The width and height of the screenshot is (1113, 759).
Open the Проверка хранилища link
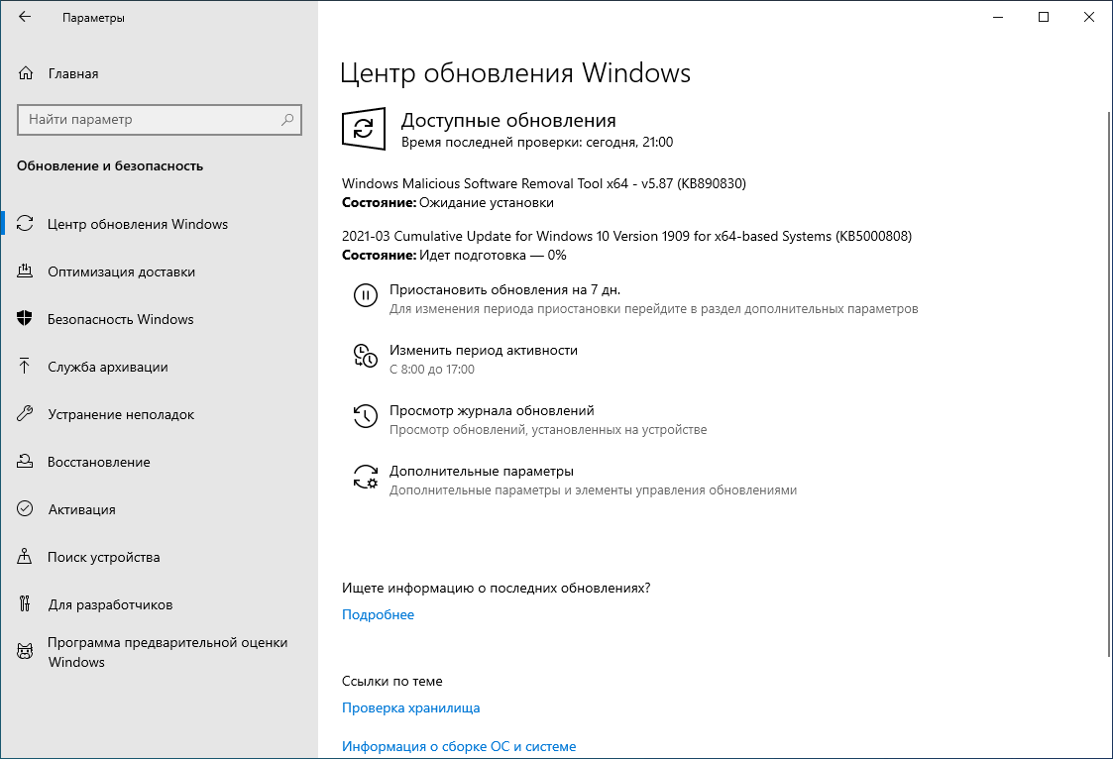(x=410, y=707)
